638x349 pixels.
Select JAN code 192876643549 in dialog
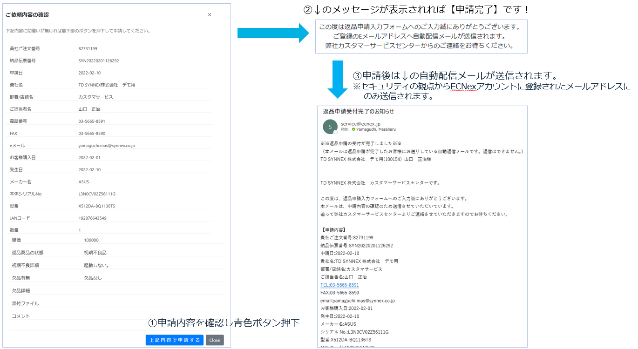point(93,218)
